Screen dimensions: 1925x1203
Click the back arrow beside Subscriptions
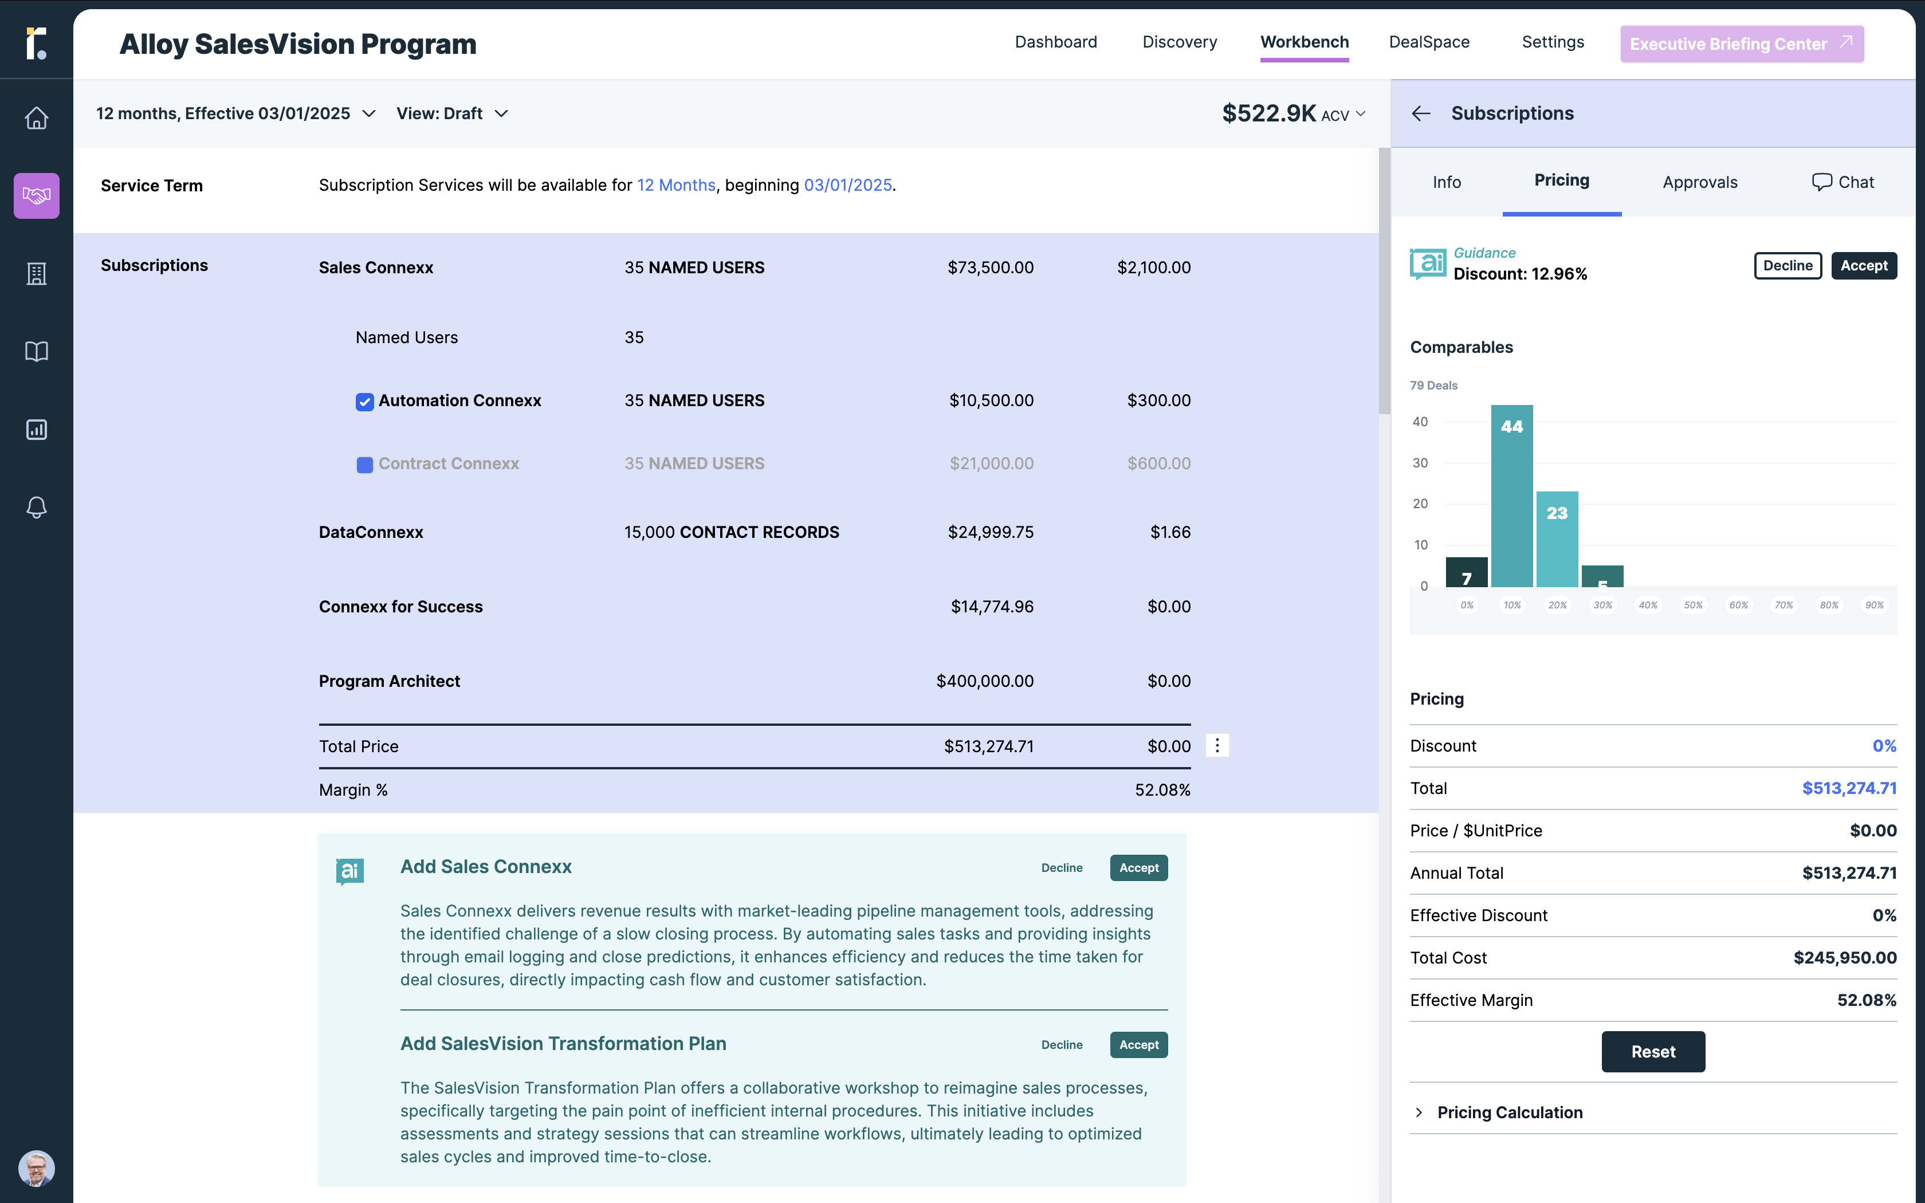(x=1421, y=114)
